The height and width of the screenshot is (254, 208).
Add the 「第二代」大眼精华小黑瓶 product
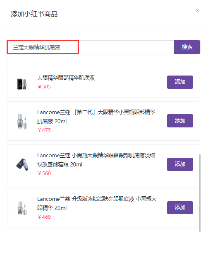(x=180, y=121)
